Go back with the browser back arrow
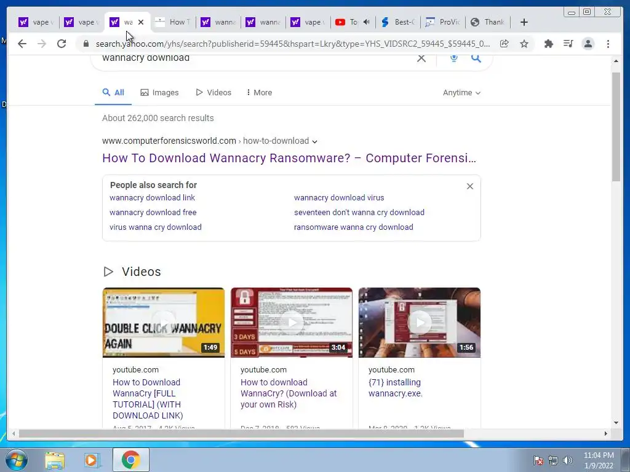630x472 pixels. (22, 44)
